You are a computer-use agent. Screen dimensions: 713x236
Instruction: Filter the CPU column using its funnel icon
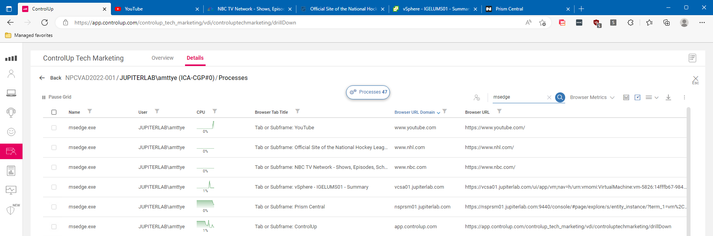click(x=215, y=111)
